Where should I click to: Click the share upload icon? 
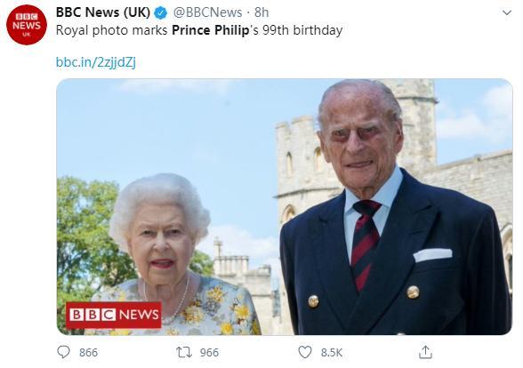click(x=425, y=352)
